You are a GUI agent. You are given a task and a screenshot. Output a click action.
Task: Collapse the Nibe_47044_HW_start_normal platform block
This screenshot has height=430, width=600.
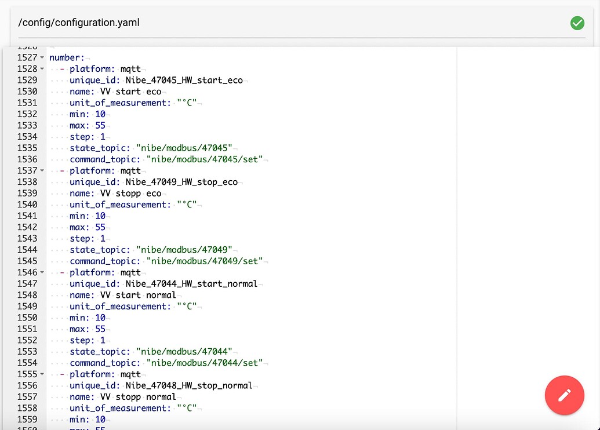43,272
